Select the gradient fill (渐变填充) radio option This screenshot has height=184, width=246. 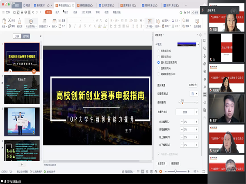point(159,56)
